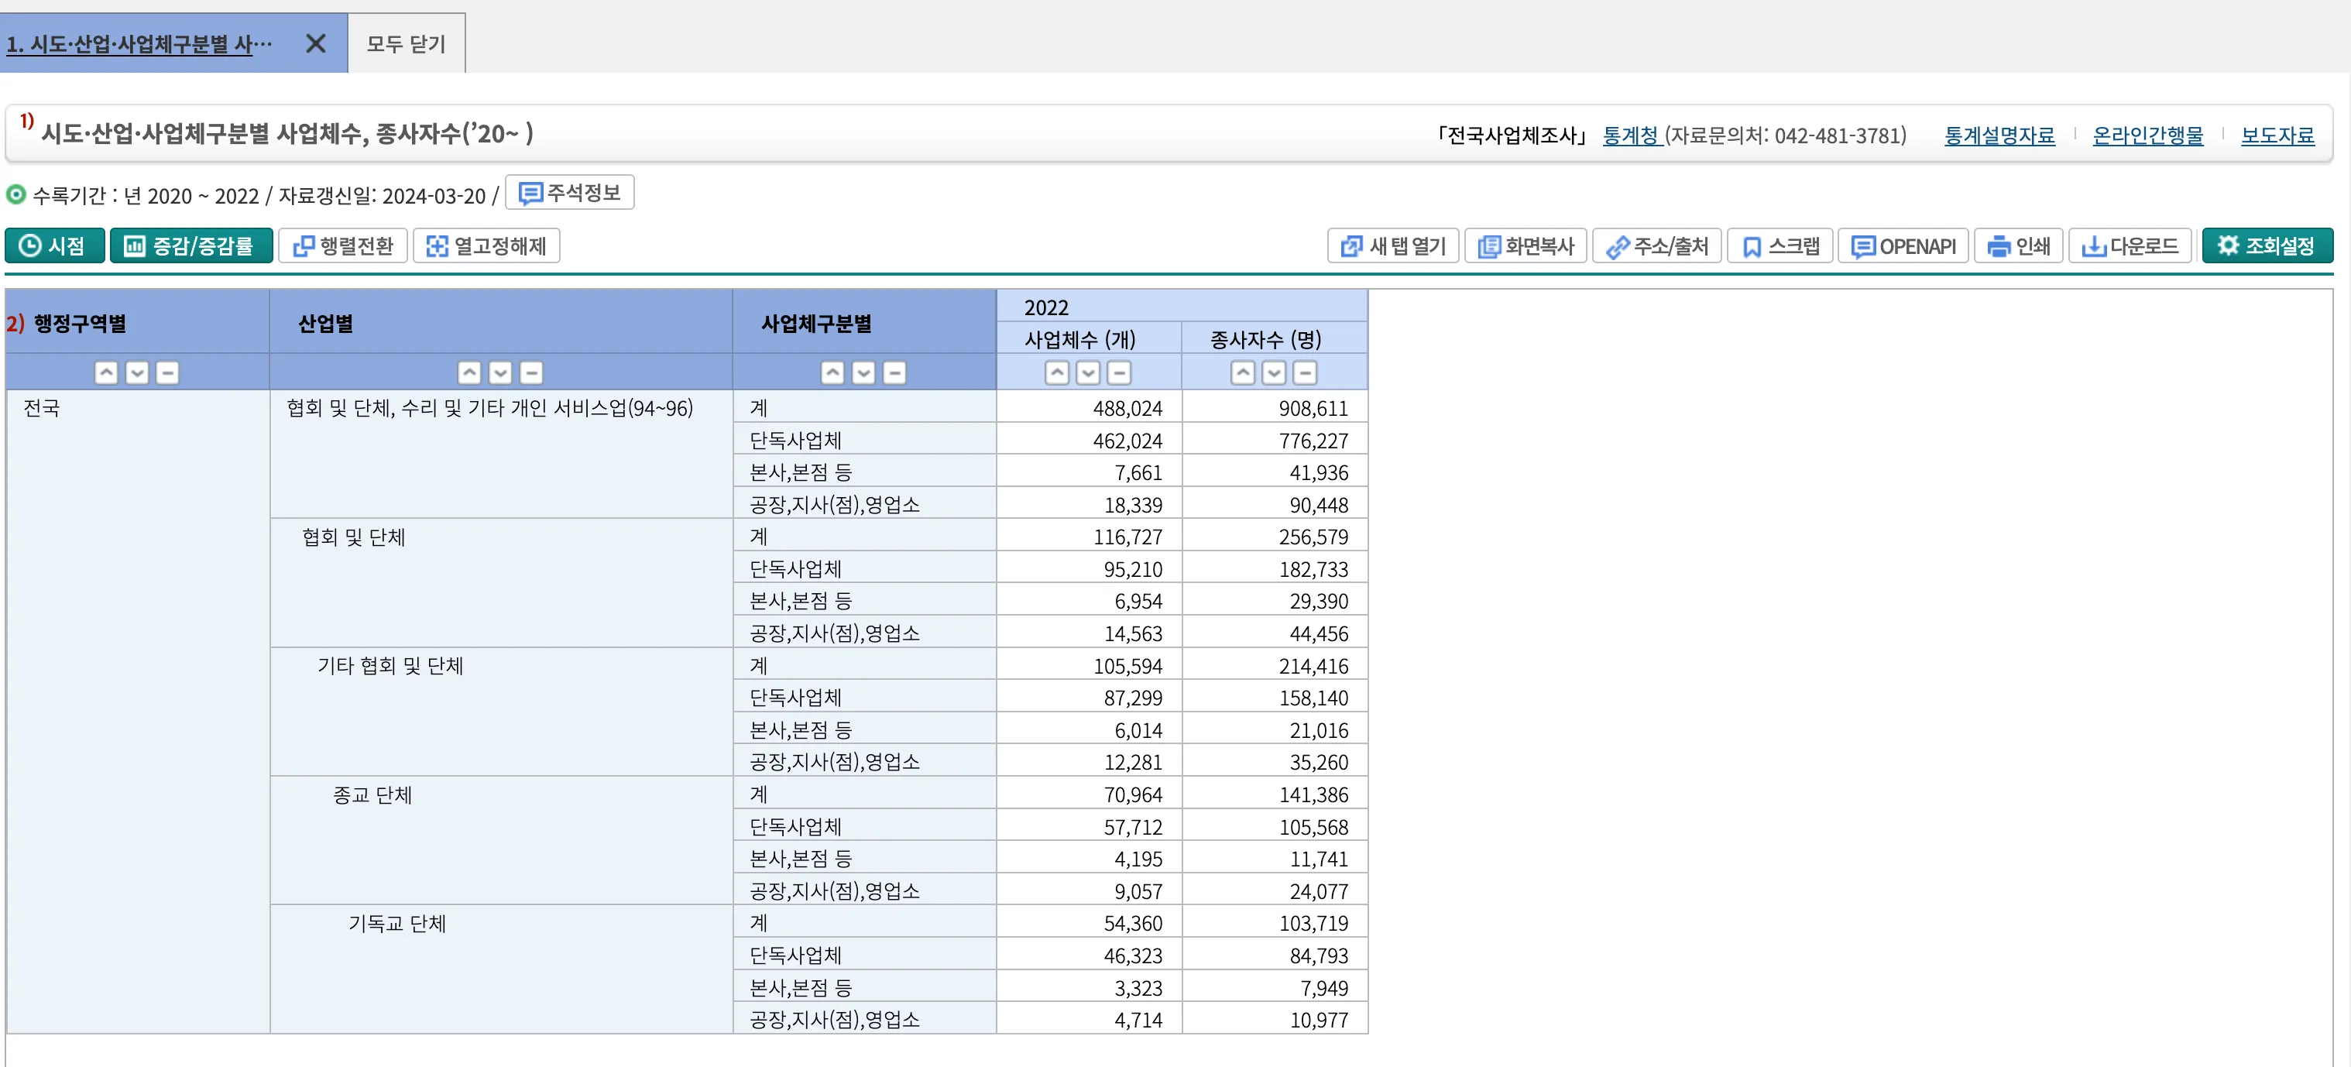Screen dimensions: 2351x1067
Task: Open 조회설정 query settings
Action: [x=2267, y=245]
